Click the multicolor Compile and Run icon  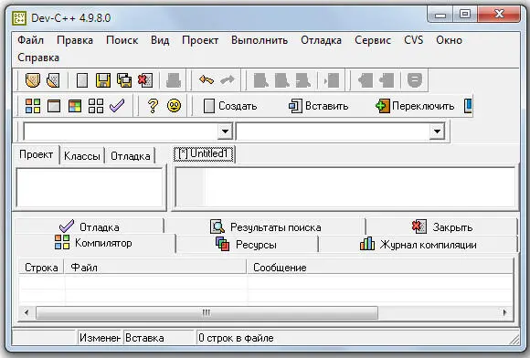(x=75, y=106)
